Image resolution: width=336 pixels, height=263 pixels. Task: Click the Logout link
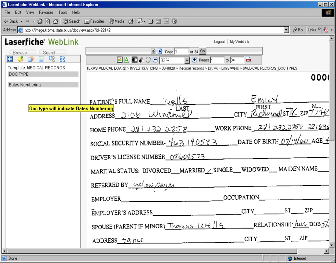pyautogui.click(x=219, y=42)
